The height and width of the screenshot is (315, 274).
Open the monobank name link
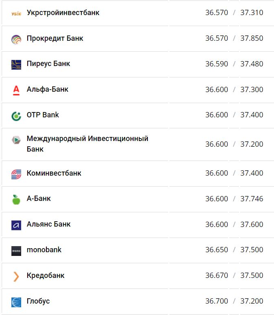[44, 250]
